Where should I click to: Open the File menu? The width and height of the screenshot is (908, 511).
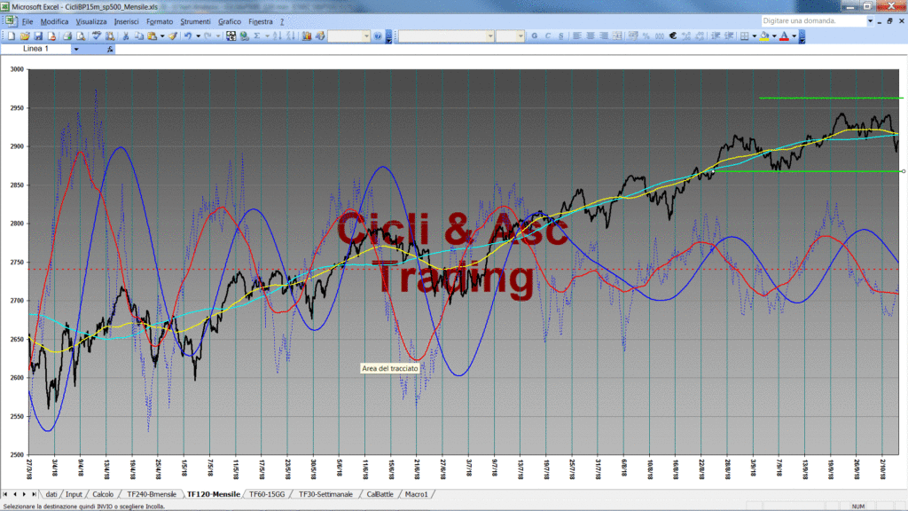pyautogui.click(x=27, y=21)
